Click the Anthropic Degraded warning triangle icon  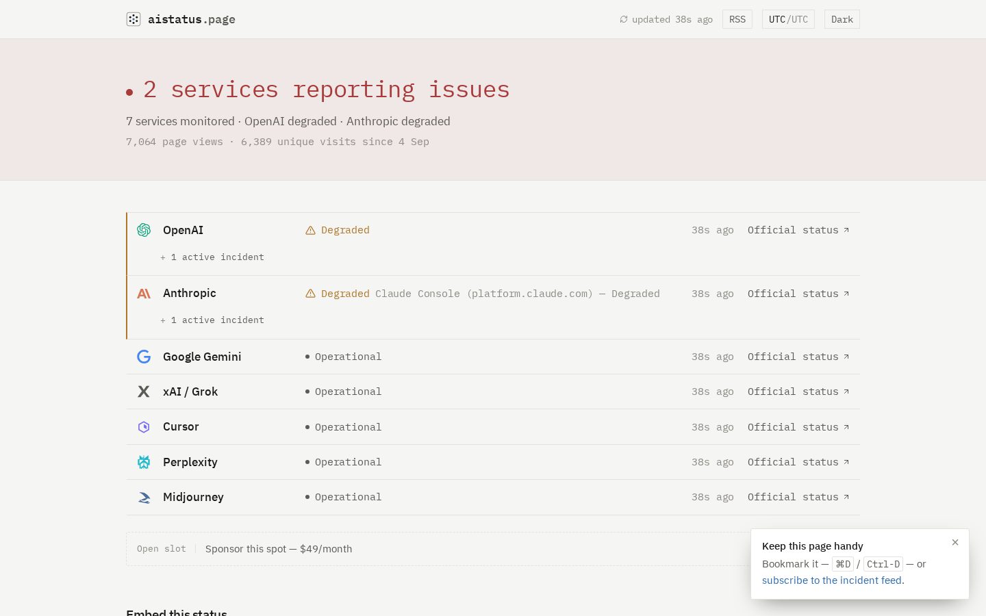[x=310, y=294]
